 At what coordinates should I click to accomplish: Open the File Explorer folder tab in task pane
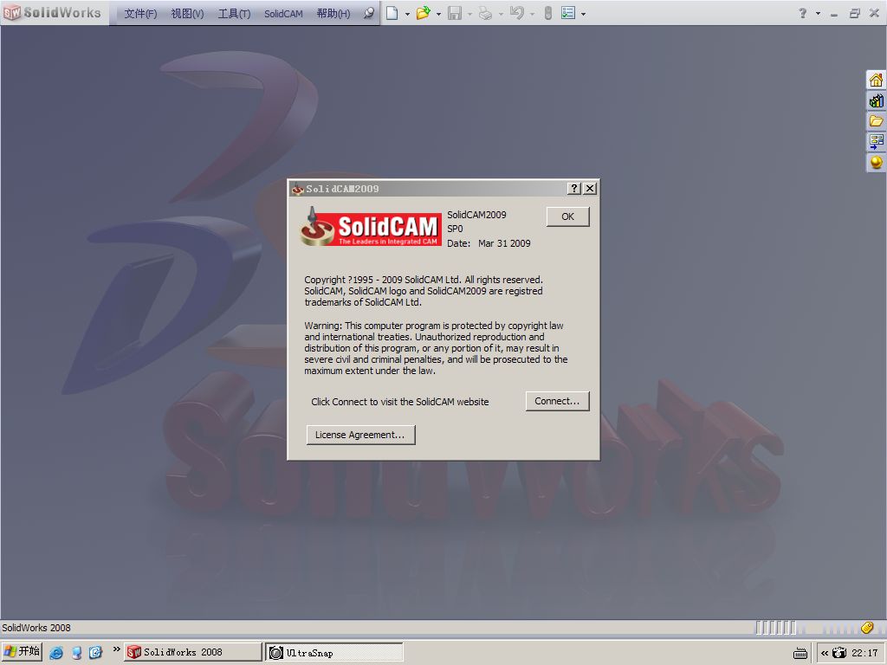point(877,121)
